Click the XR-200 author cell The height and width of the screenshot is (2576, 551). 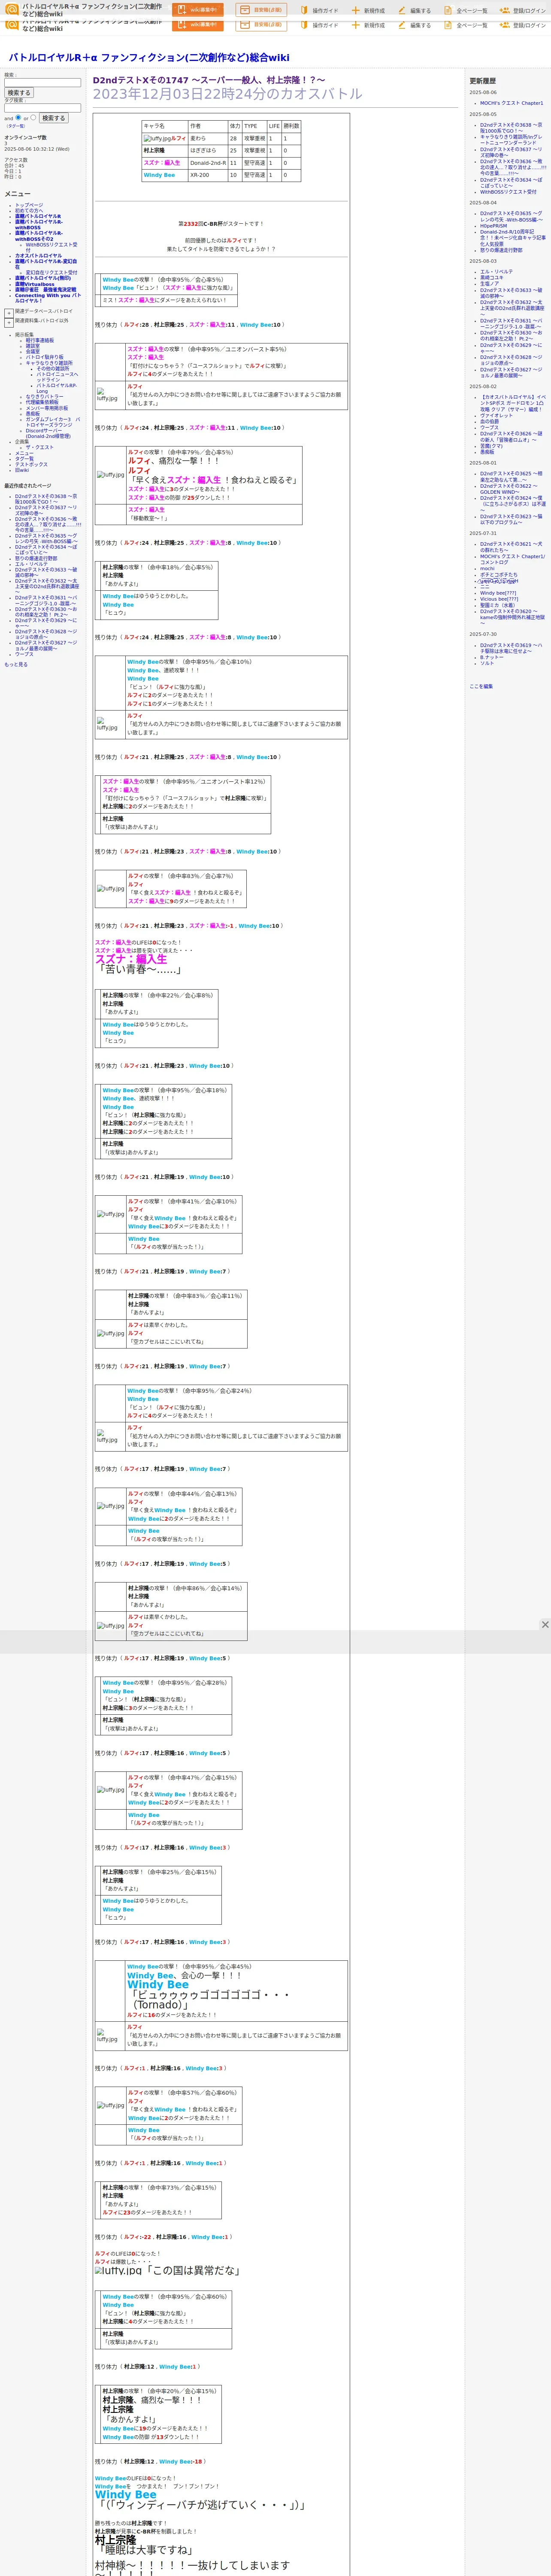click(x=208, y=175)
